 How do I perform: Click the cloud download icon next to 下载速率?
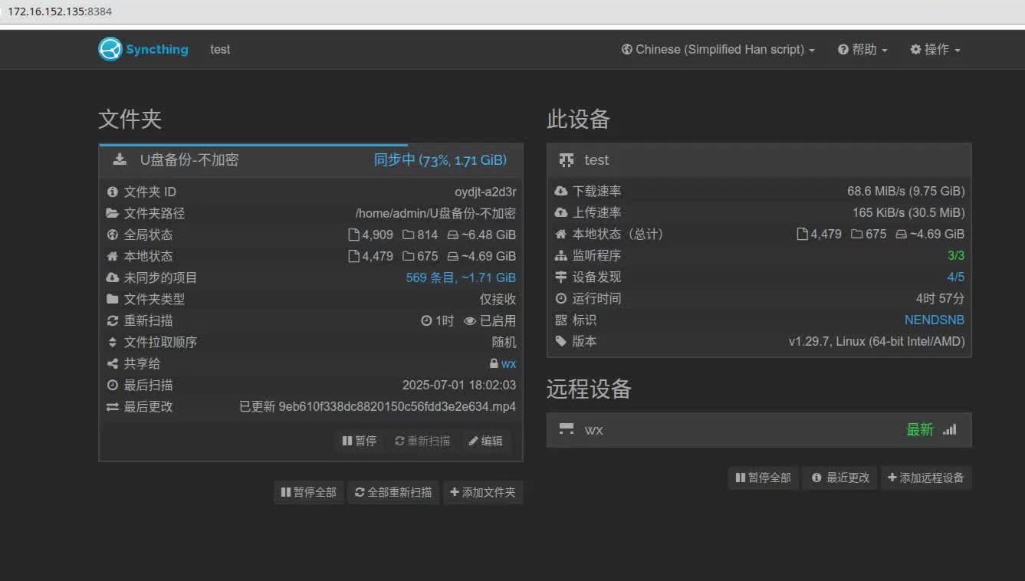point(561,191)
